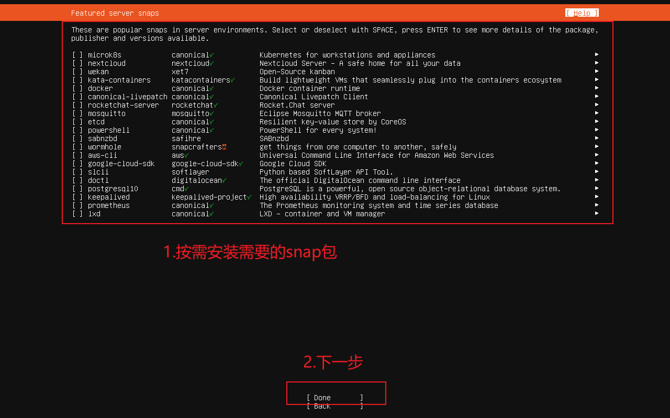This screenshot has height=418, width=670.
Task: Click verified checkmark beside aws publisher
Action: 186,155
